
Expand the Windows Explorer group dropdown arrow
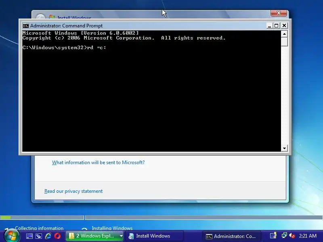pyautogui.click(x=122, y=236)
